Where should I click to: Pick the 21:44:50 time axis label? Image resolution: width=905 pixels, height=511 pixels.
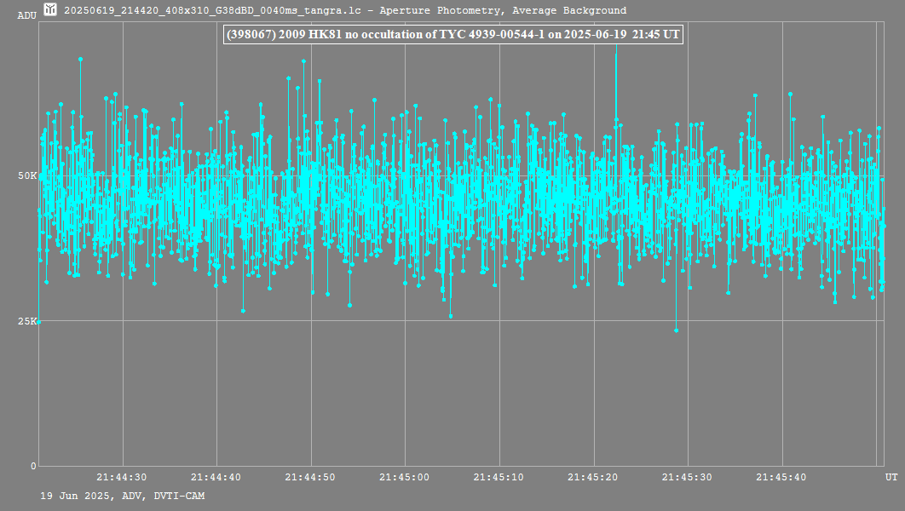(x=310, y=477)
